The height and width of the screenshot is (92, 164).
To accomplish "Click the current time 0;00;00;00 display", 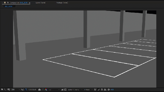I will click(x=33, y=90).
